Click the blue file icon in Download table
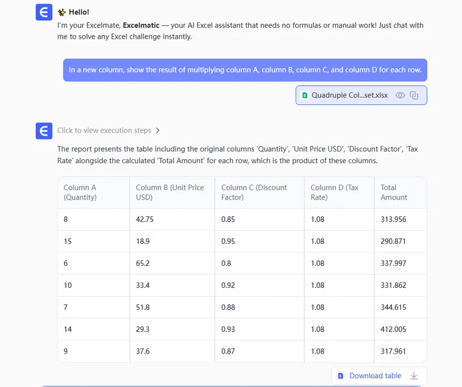Screen dimensions: 462x387 click(341, 375)
